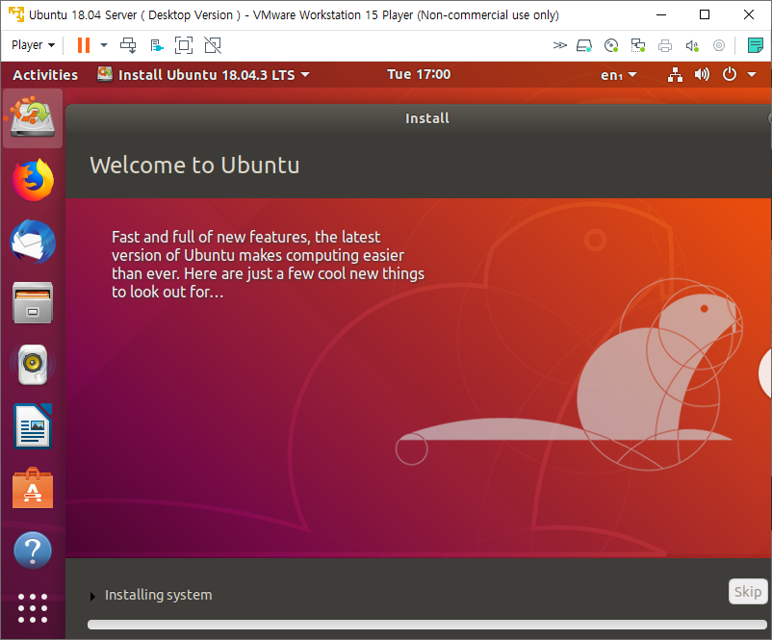772x640 pixels.
Task: Click the Welcome to Ubuntu heading
Action: (194, 165)
